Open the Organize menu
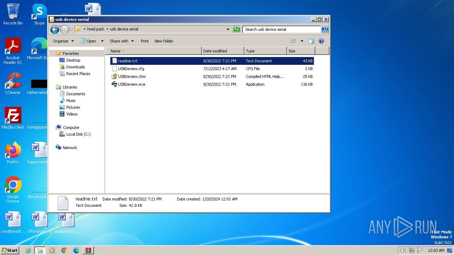Image resolution: width=454 pixels, height=255 pixels. click(x=63, y=41)
